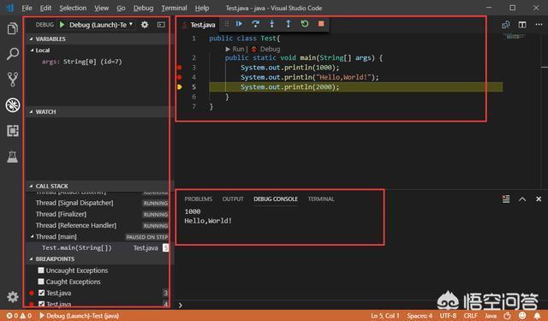Open the Help menu
The width and height of the screenshot is (548, 321).
(x=202, y=8)
